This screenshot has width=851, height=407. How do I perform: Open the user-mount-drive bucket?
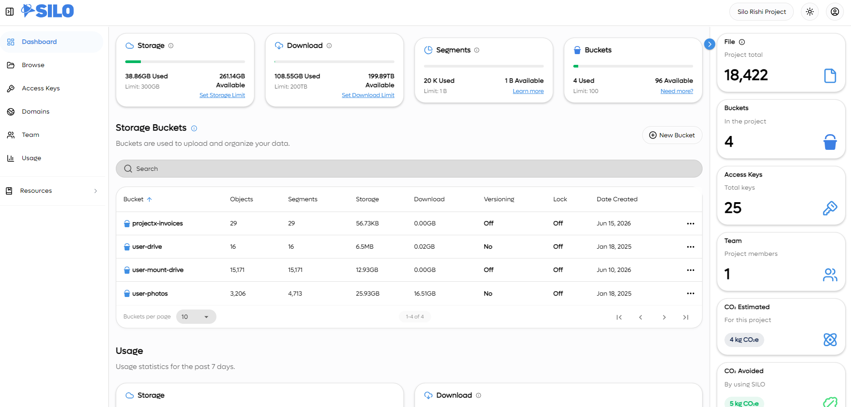click(158, 270)
